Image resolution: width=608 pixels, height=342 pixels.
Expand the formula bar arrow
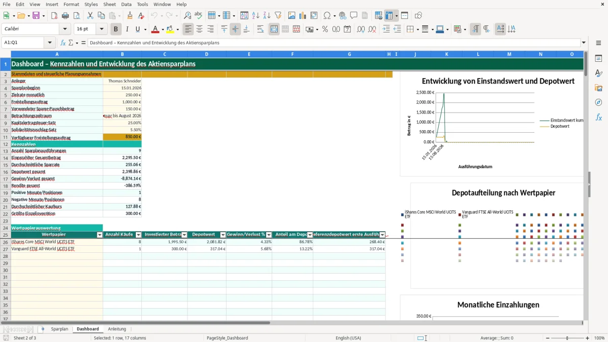pos(584,43)
